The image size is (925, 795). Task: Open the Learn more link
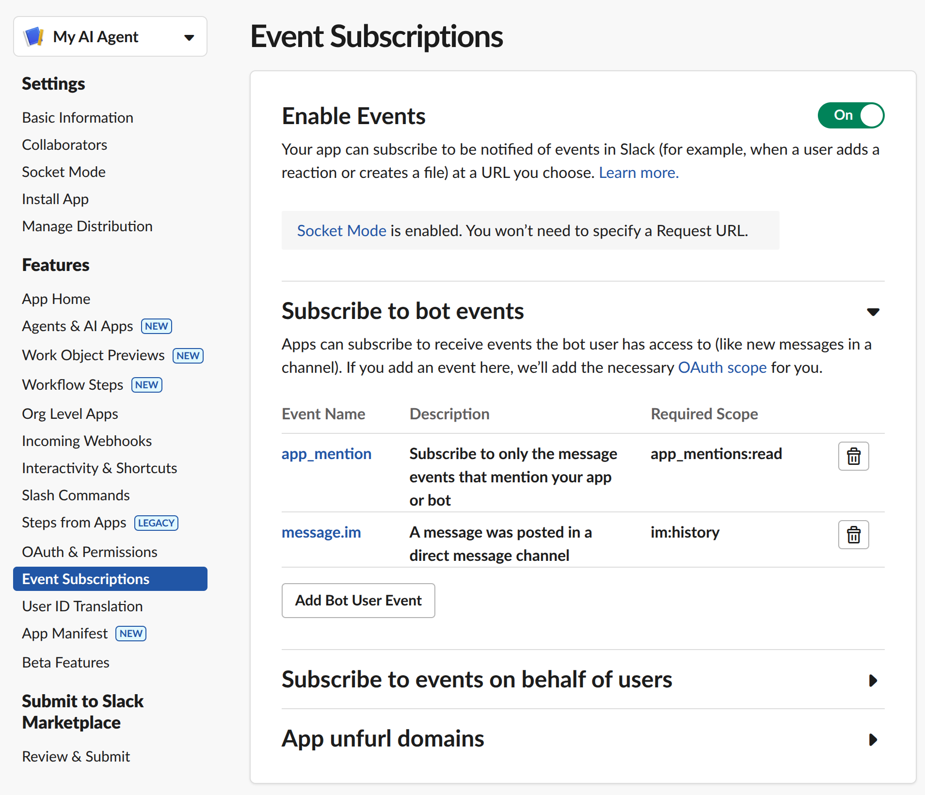[x=638, y=172]
